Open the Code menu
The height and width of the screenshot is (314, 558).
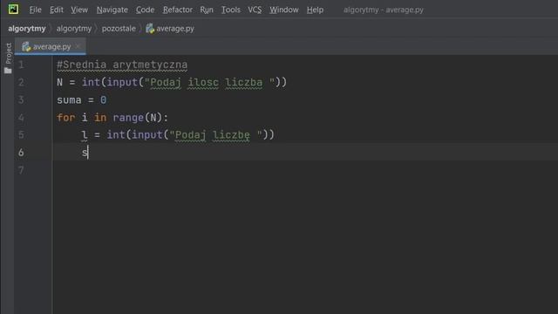[x=145, y=10]
